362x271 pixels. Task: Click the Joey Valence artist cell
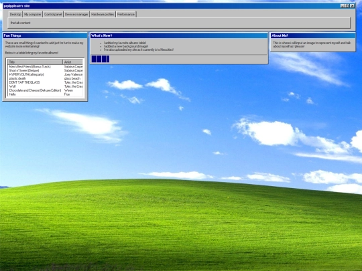pos(73,74)
